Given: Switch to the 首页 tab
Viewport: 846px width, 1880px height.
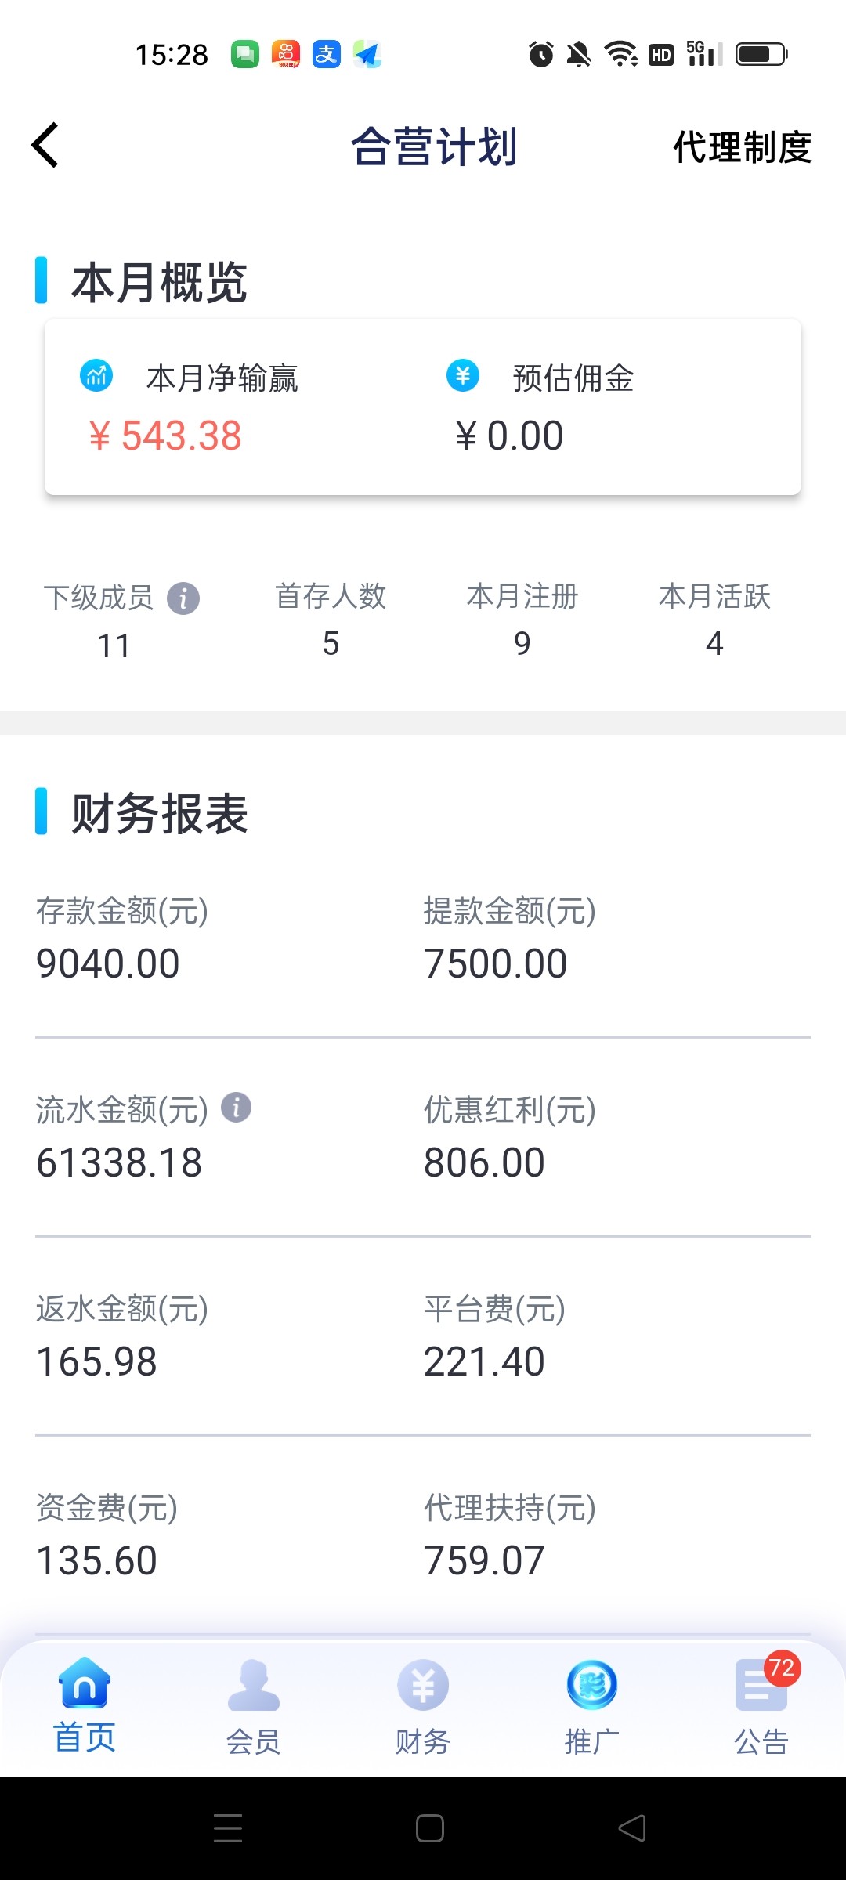Looking at the screenshot, I should click(x=85, y=1705).
